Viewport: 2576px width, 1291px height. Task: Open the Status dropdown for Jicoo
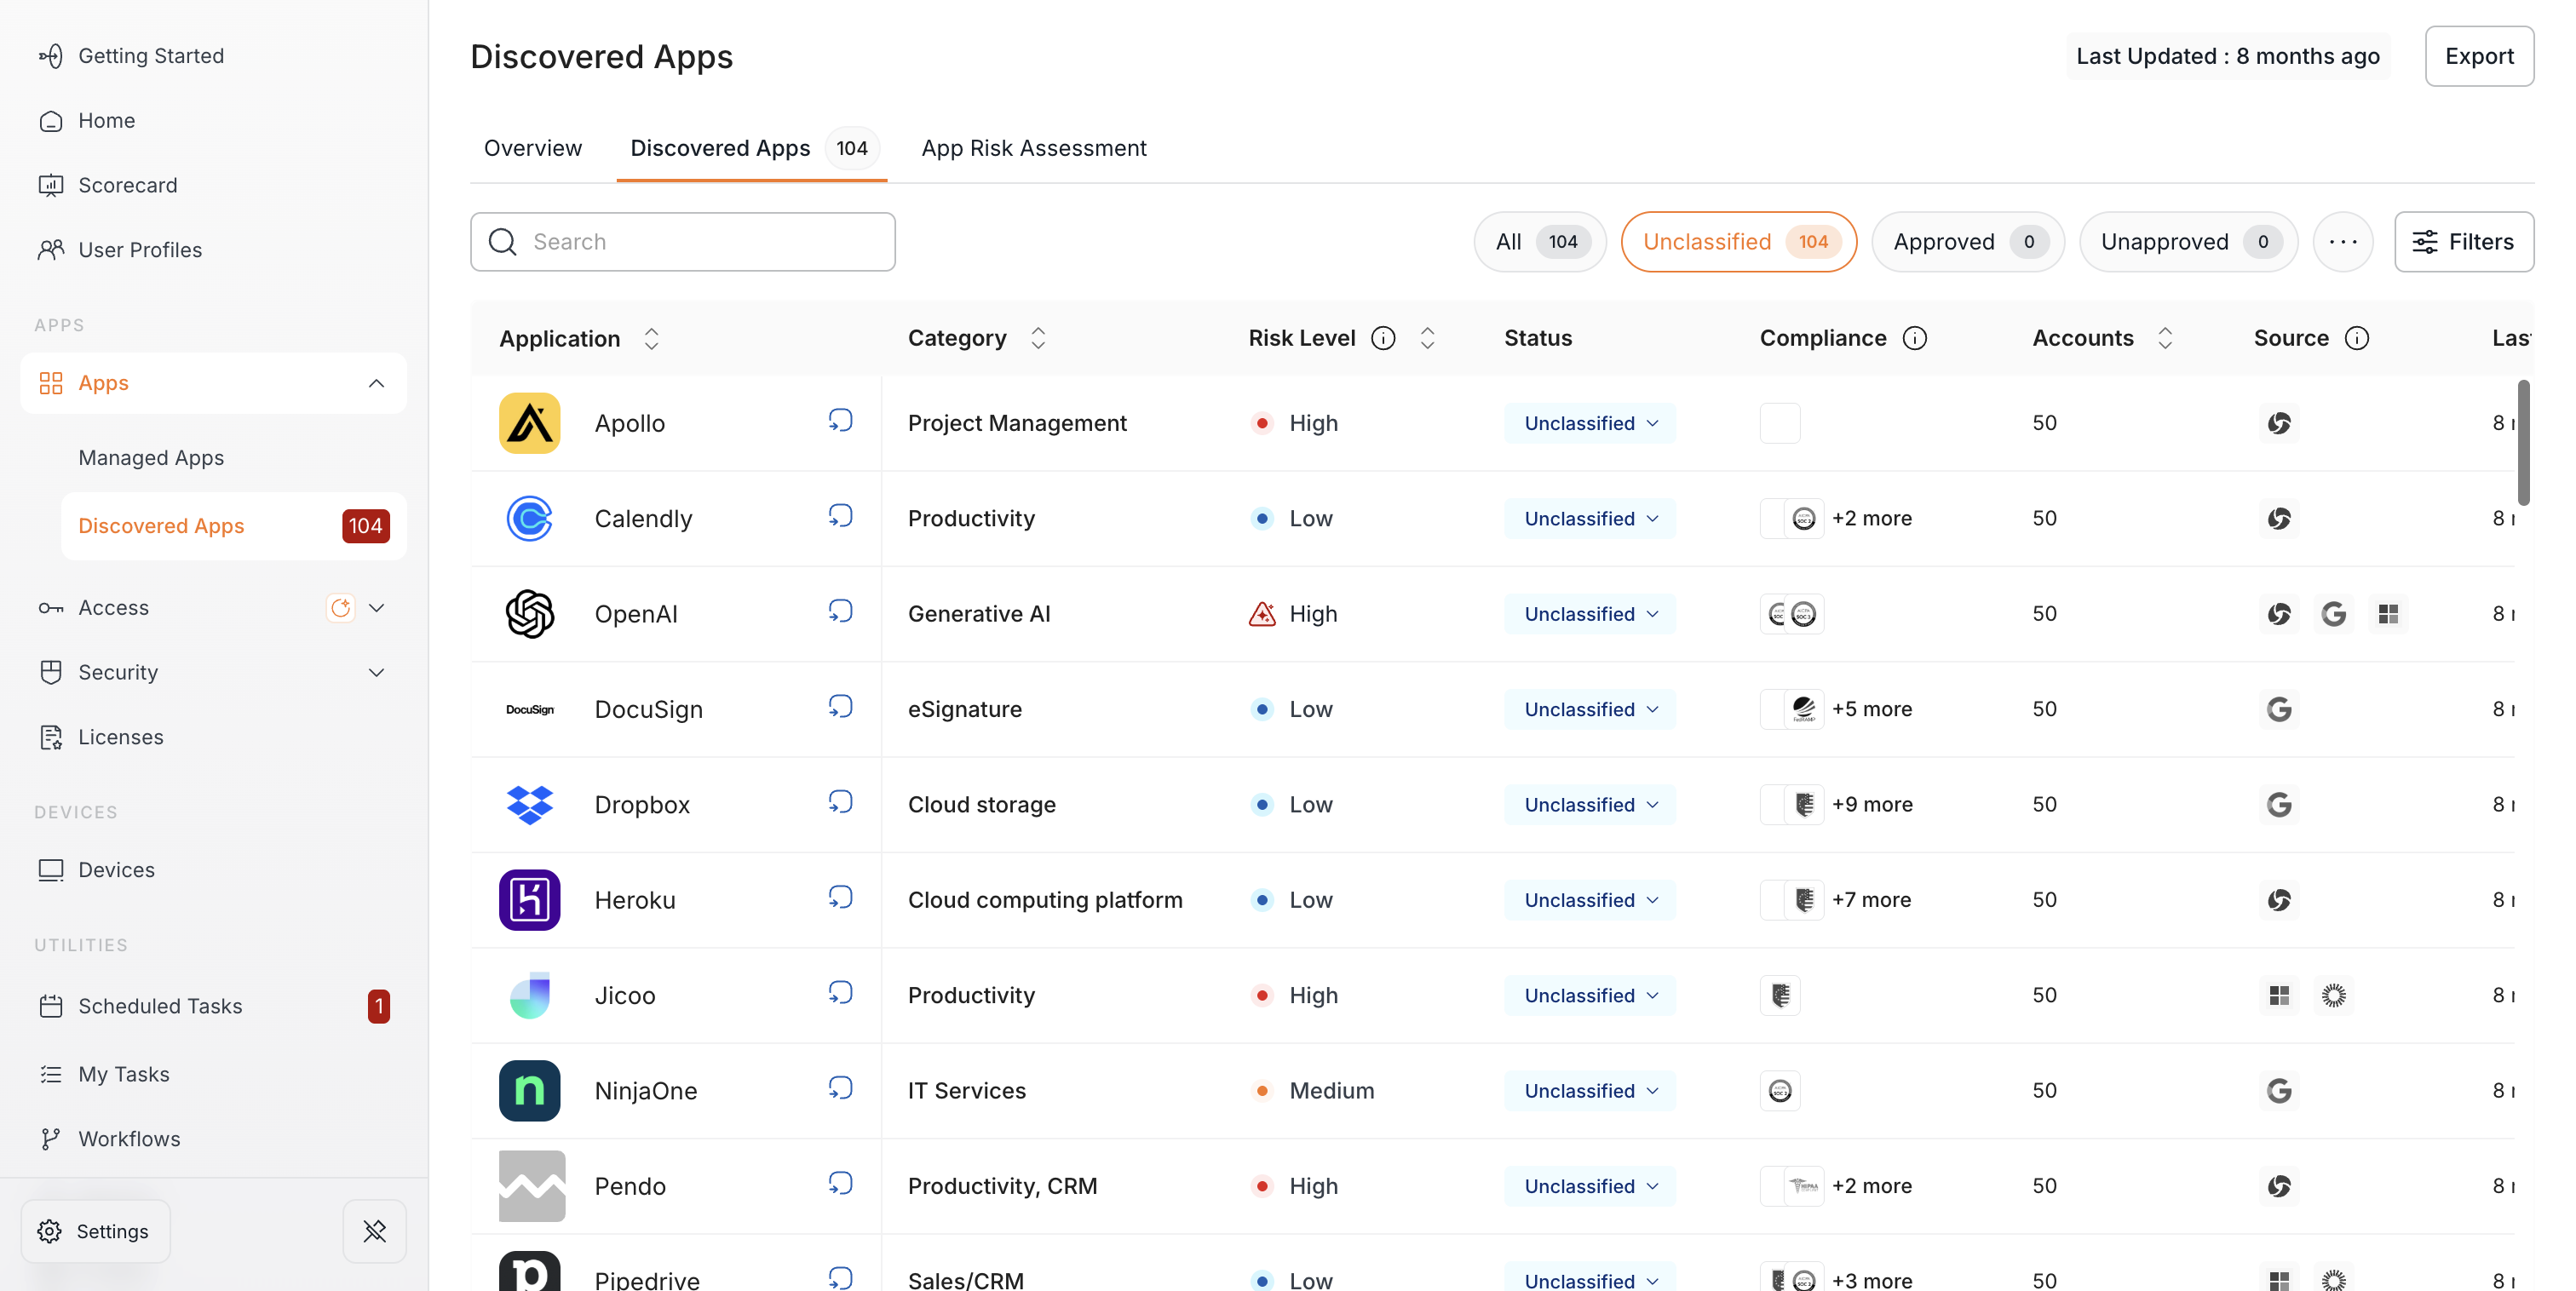coord(1590,995)
